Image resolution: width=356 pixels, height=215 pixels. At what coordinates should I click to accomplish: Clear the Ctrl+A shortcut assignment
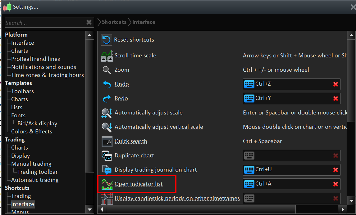pos(335,184)
